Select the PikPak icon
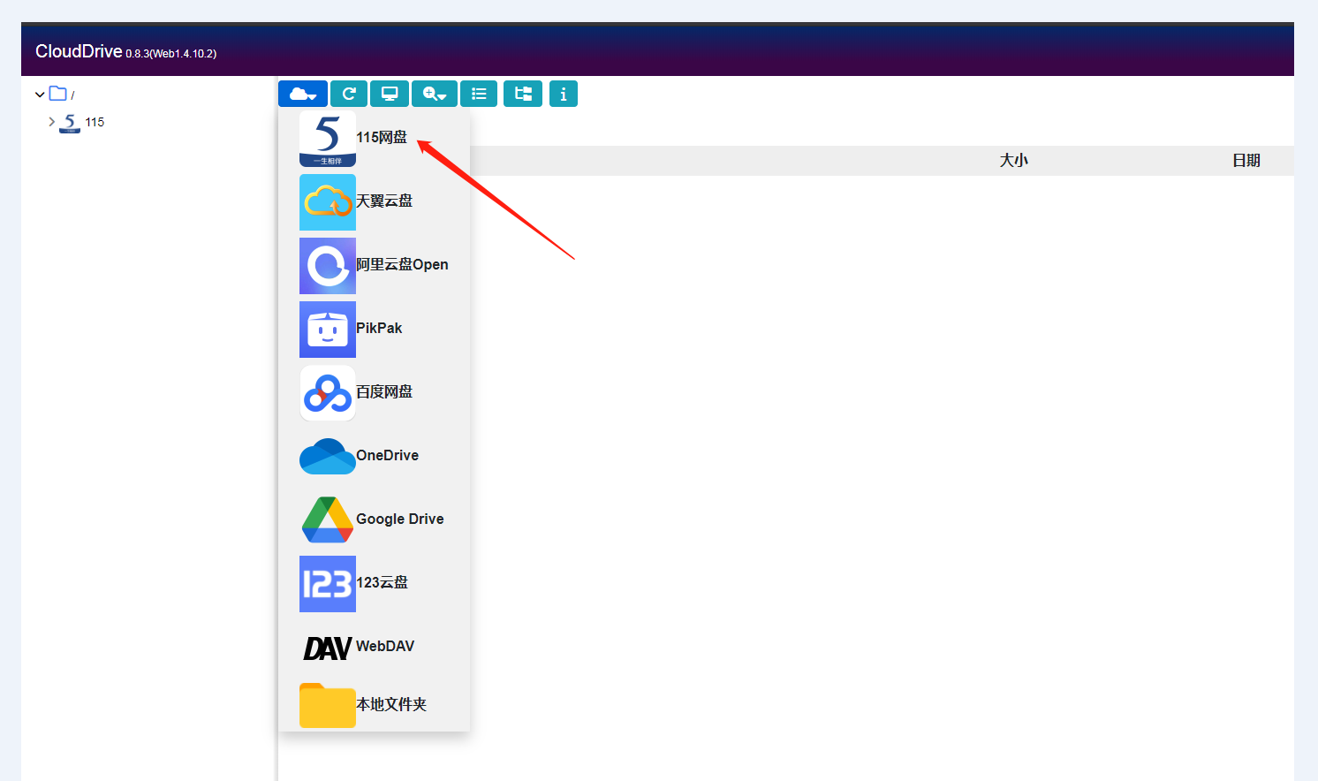The height and width of the screenshot is (781, 1318). pos(328,330)
